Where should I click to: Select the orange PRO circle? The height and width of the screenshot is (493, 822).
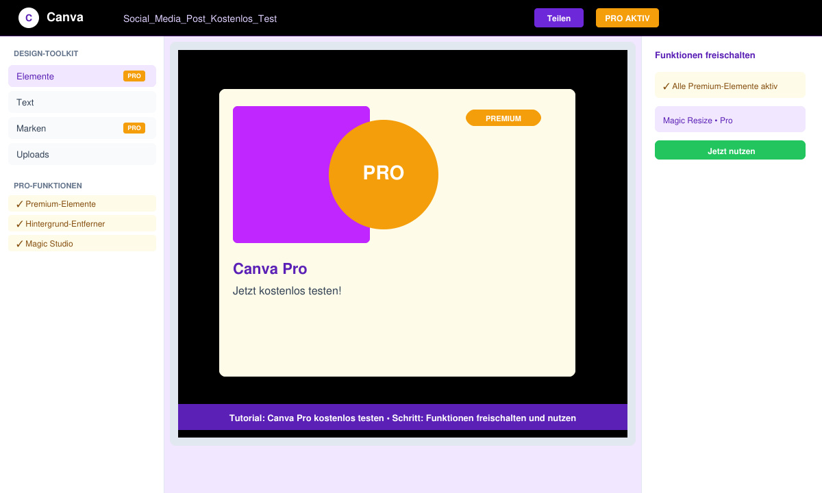[384, 175]
